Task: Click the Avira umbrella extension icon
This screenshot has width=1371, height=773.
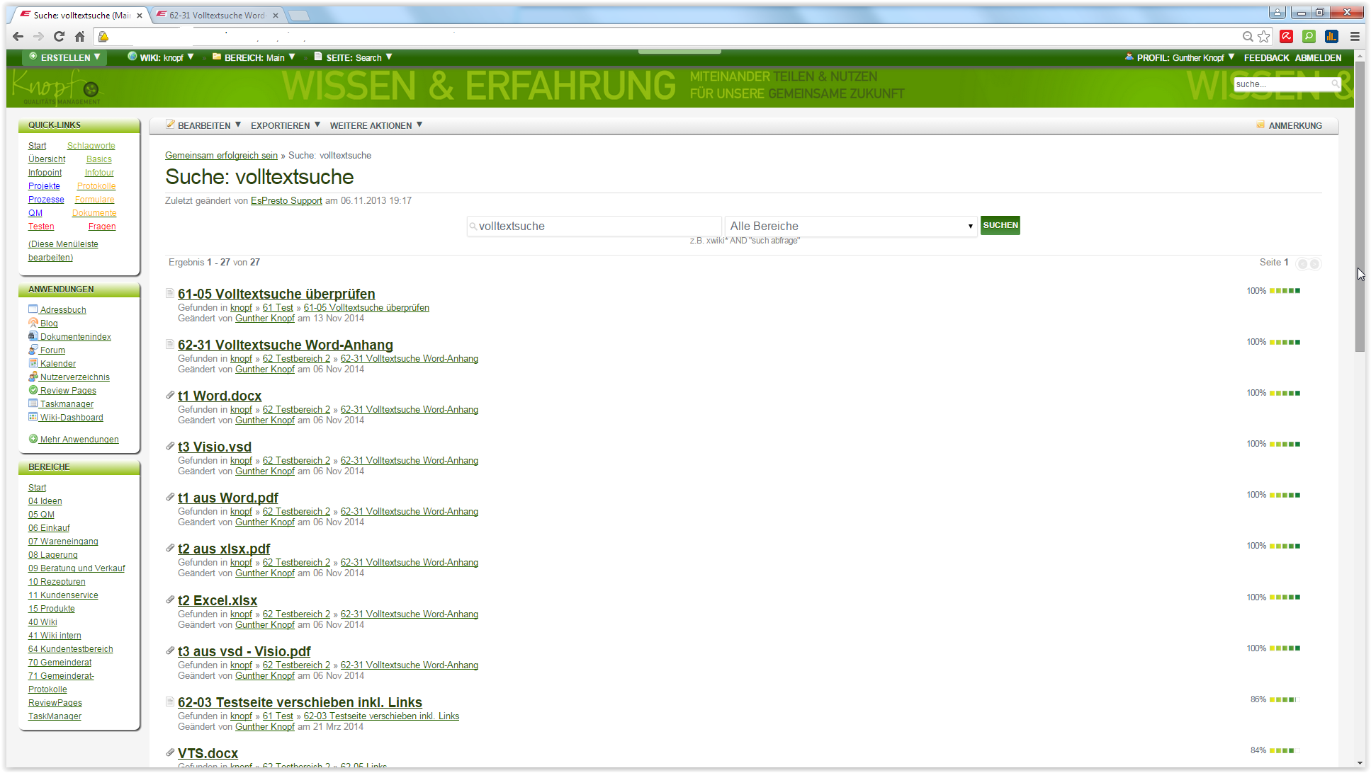Action: click(x=1287, y=36)
